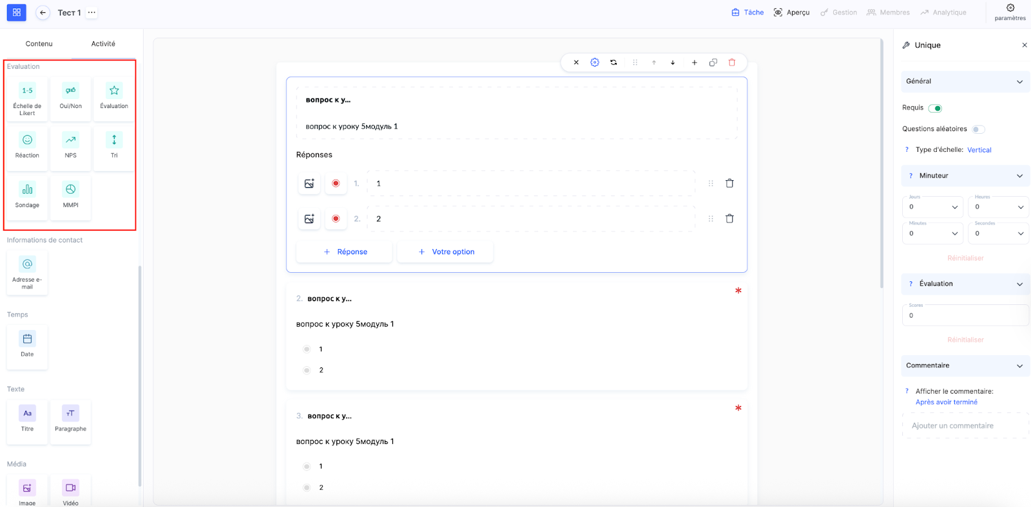This screenshot has height=507, width=1031.
Task: Delete answer 2 with its trash icon
Action: (x=729, y=219)
